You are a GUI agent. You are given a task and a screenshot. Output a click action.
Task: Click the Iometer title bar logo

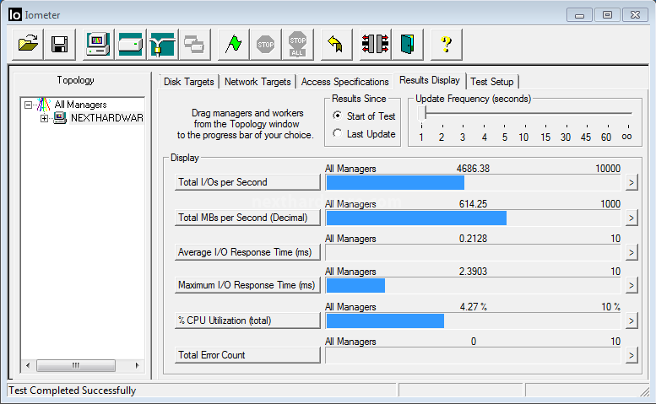point(14,14)
